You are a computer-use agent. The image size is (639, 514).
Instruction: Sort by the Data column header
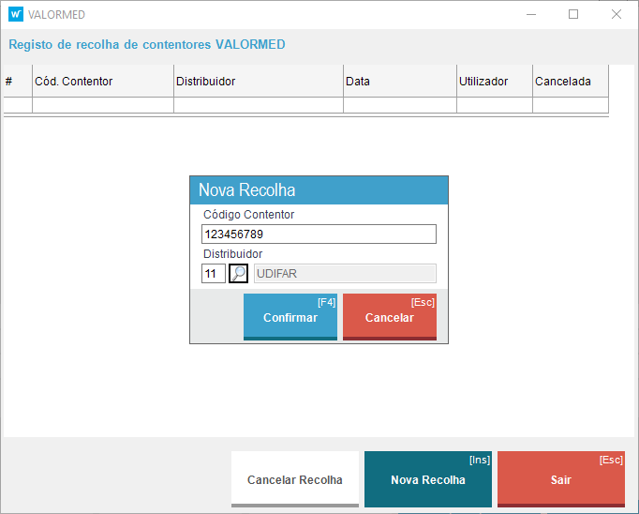click(399, 82)
